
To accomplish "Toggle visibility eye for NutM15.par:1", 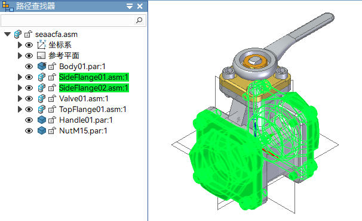I will [x=29, y=131].
